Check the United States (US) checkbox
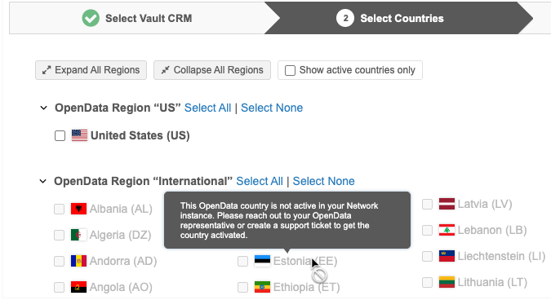 coord(60,136)
